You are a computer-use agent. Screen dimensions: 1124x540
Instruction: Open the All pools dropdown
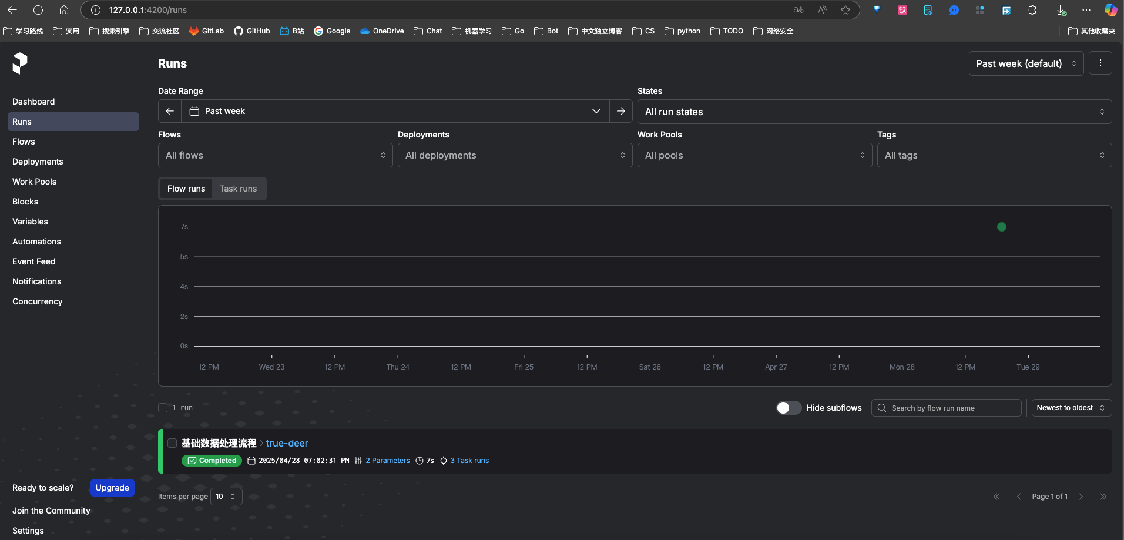754,155
